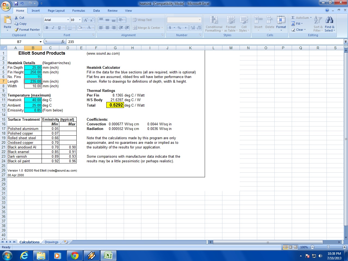
Task: Center text horizontally in the cell
Action: 107,28
